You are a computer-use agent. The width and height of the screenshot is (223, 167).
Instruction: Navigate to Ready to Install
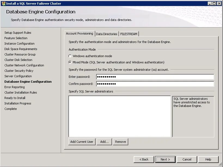click(x=15, y=98)
